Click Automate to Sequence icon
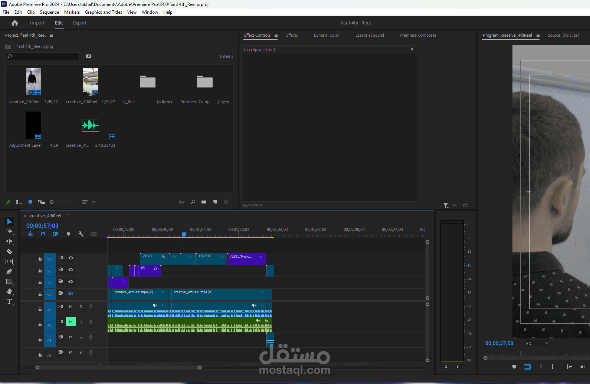590x384 pixels. coord(181,202)
